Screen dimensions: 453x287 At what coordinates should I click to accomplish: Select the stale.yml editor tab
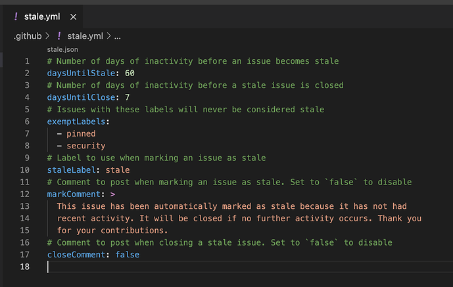43,16
